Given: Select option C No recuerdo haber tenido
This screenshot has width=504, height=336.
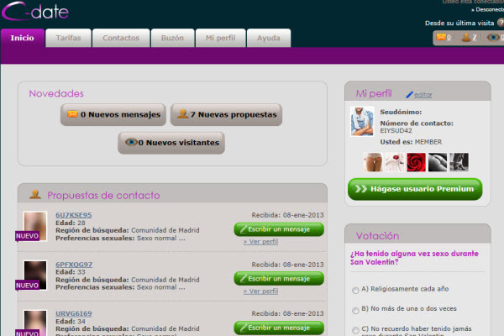Looking at the screenshot, I should click(355, 330).
